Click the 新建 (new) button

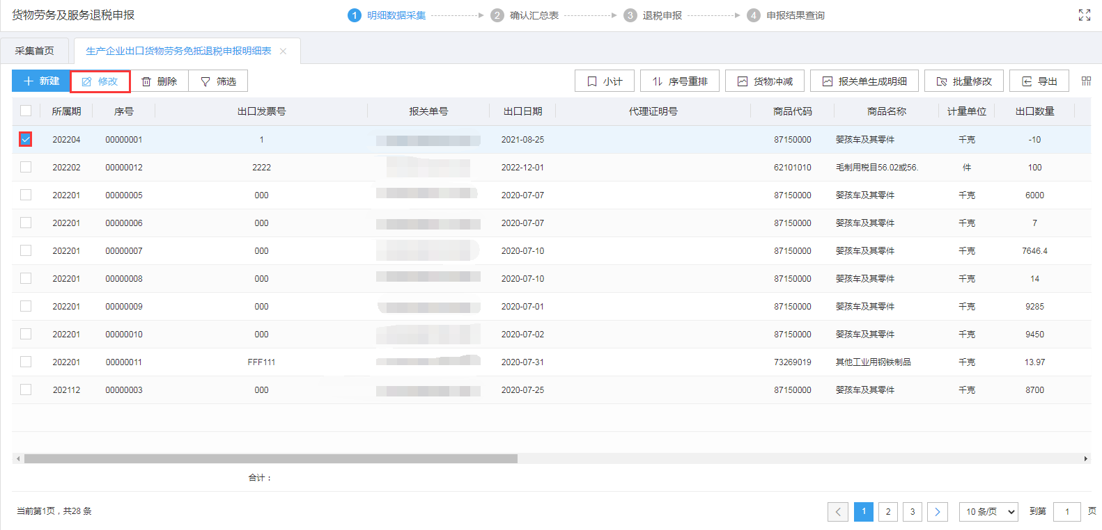pyautogui.click(x=41, y=81)
